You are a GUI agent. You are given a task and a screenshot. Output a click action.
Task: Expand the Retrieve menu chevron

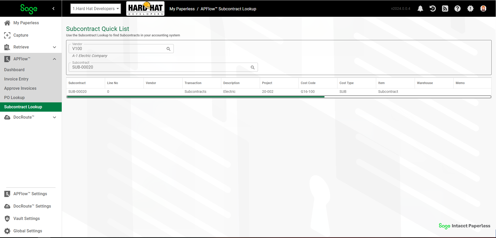[54, 47]
